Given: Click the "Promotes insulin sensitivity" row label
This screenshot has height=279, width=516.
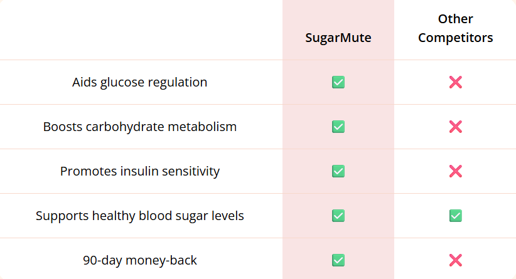Looking at the screenshot, I should pyautogui.click(x=139, y=171).
